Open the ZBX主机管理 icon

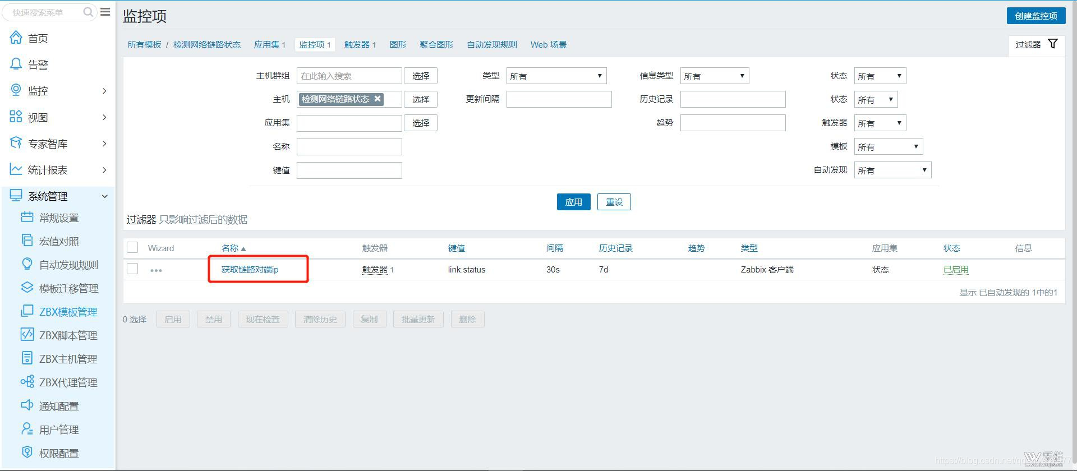pyautogui.click(x=27, y=358)
